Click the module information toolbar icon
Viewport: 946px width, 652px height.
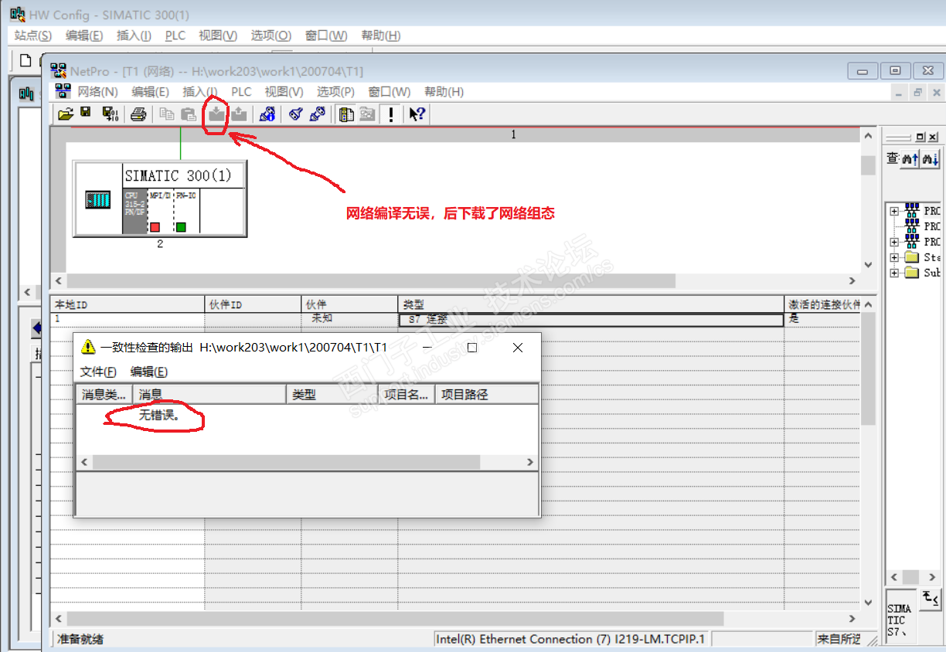(267, 114)
